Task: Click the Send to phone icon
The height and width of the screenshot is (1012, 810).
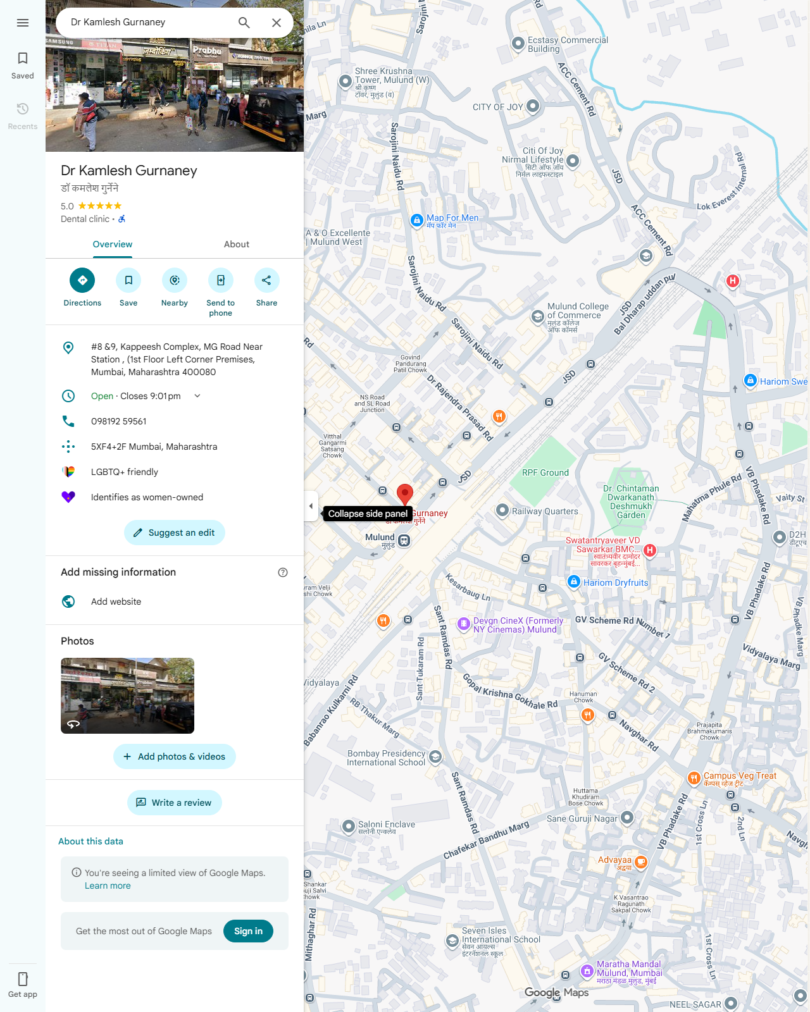Action: point(221,280)
